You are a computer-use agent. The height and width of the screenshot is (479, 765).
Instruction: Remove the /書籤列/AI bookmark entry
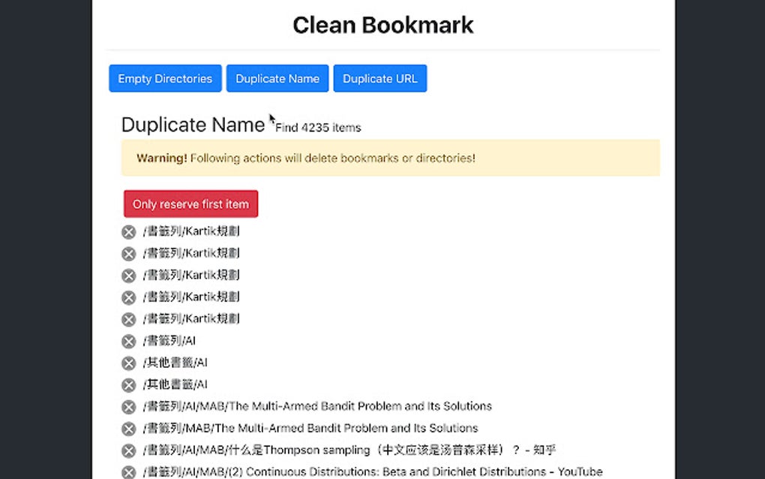127,341
